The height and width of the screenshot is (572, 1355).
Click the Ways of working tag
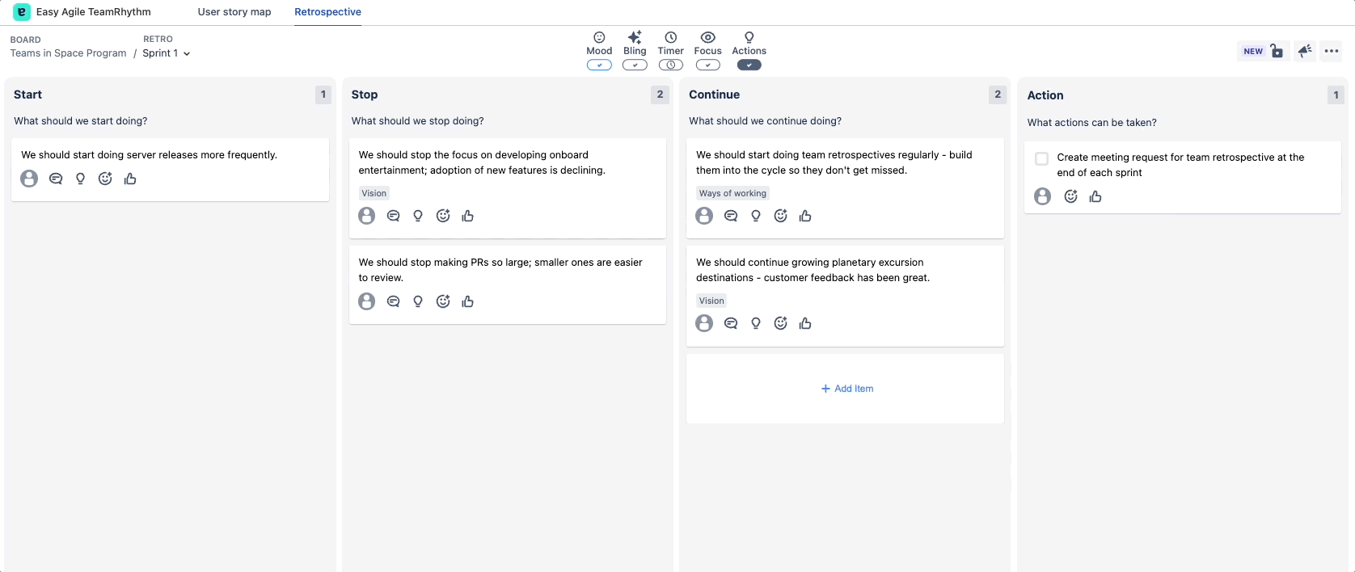732,193
